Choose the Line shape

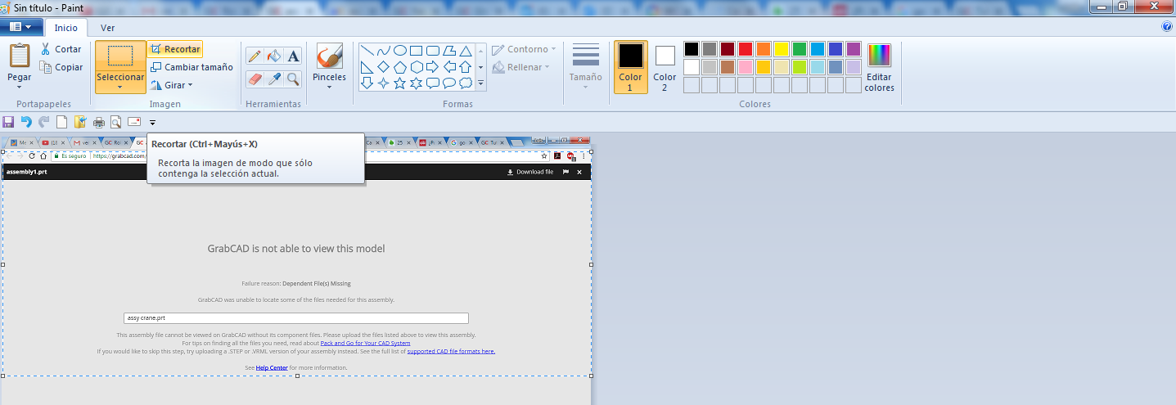coord(367,51)
